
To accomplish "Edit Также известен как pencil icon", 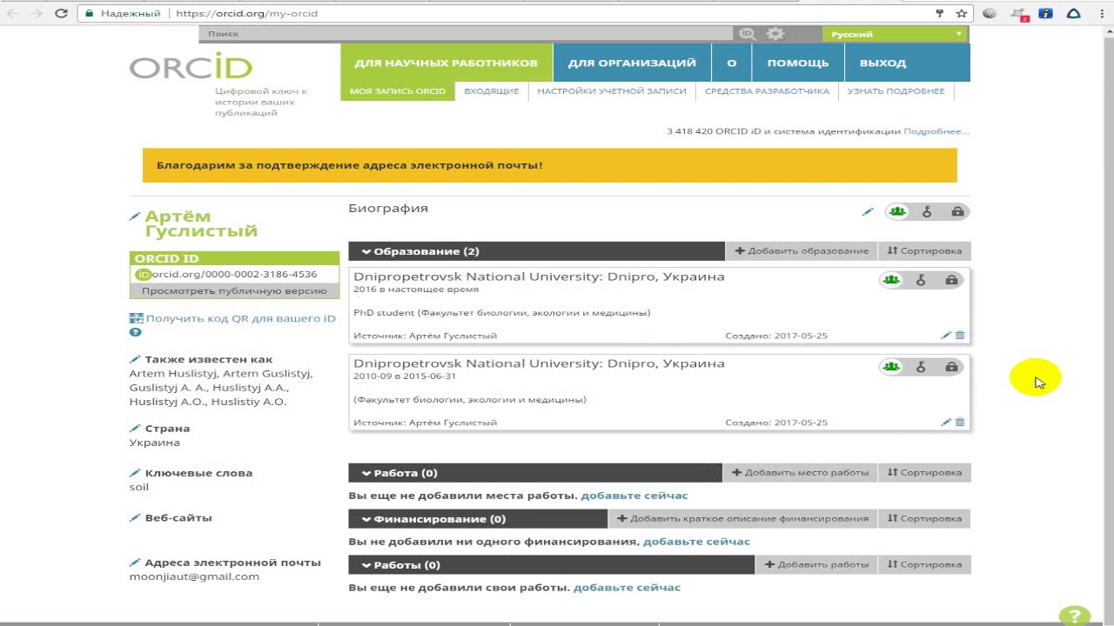I will point(135,359).
